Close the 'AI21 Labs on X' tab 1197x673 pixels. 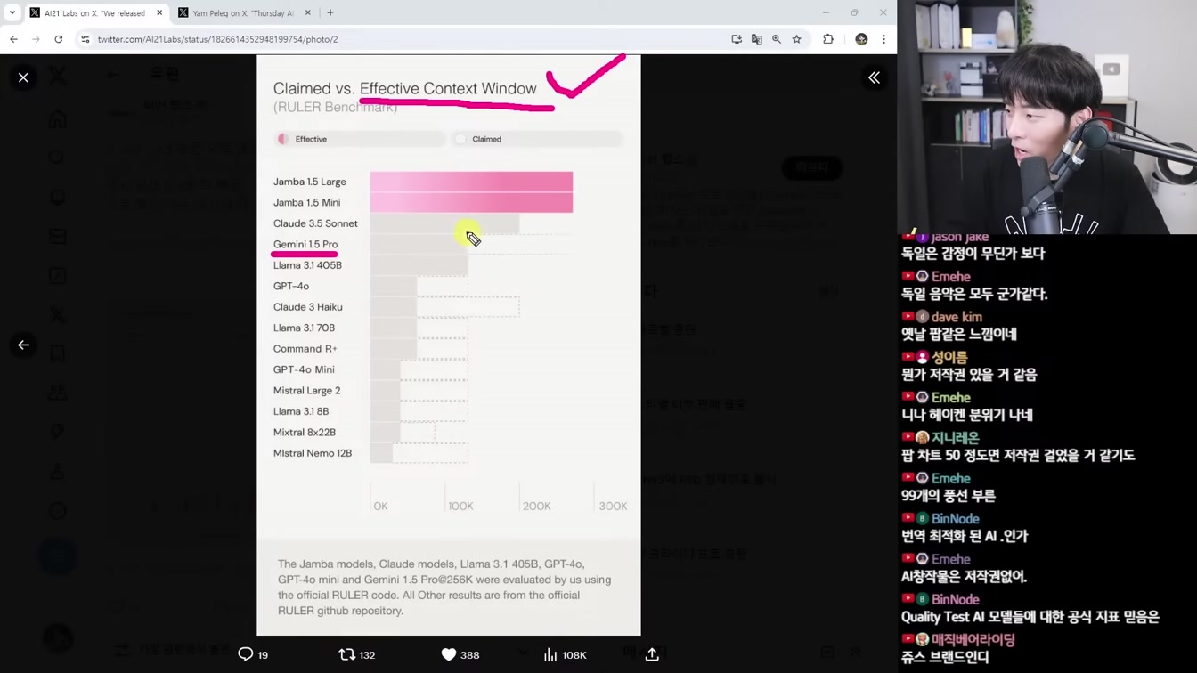coord(159,13)
